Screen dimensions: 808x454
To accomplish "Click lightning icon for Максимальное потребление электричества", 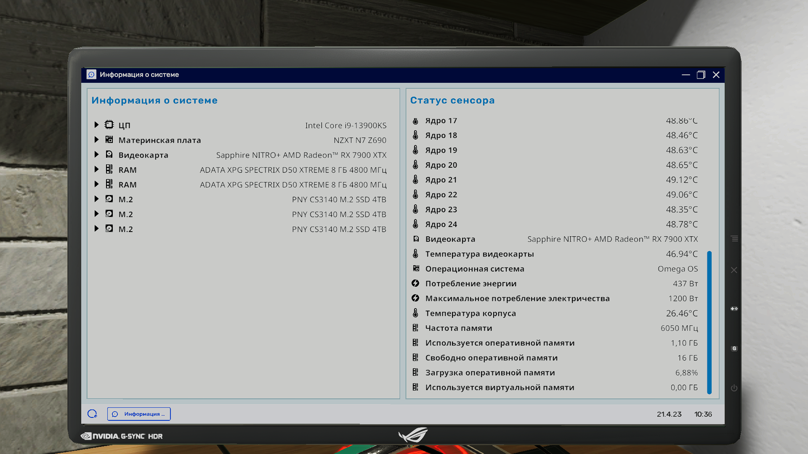I will tap(415, 298).
